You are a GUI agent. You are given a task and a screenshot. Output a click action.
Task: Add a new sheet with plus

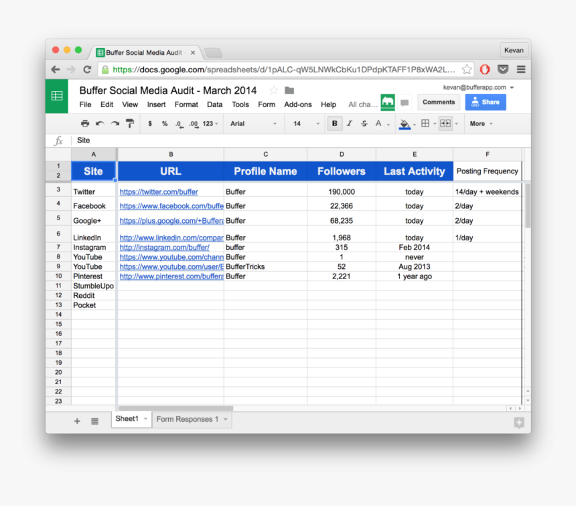[77, 421]
